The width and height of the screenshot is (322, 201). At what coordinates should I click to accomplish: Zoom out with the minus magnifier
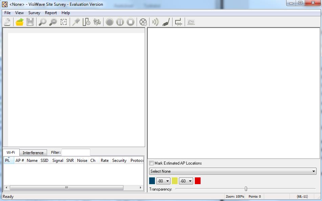click(x=53, y=22)
